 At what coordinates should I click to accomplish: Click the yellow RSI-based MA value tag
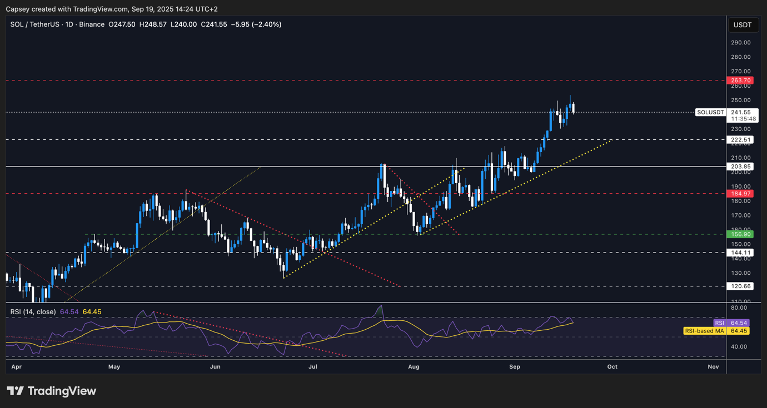coord(716,331)
